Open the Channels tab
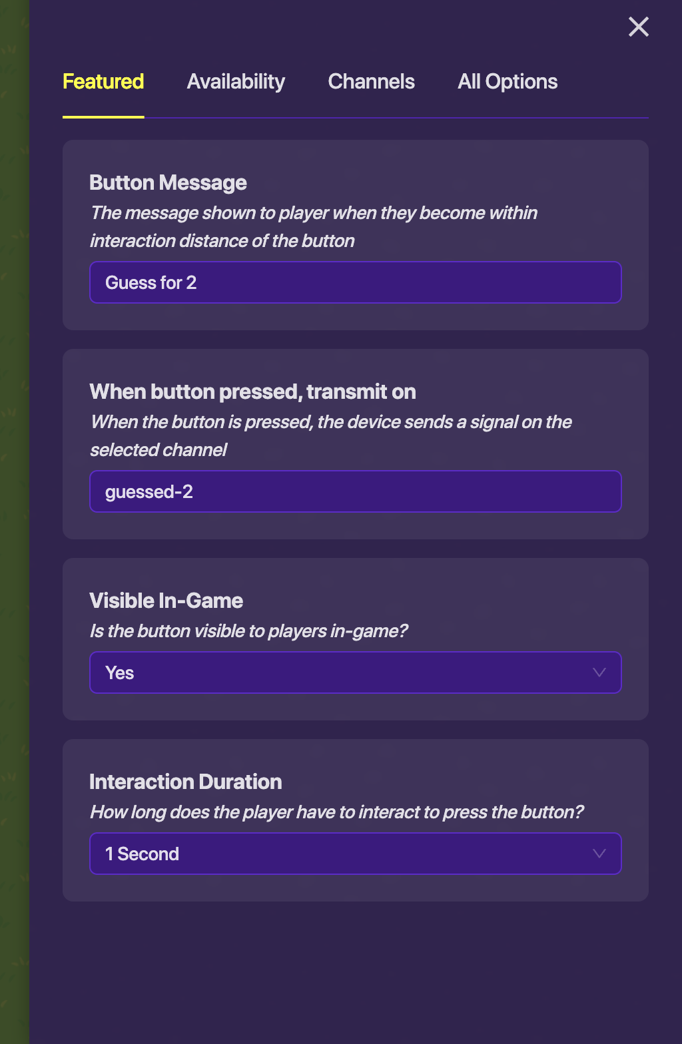The image size is (682, 1044). pyautogui.click(x=371, y=82)
